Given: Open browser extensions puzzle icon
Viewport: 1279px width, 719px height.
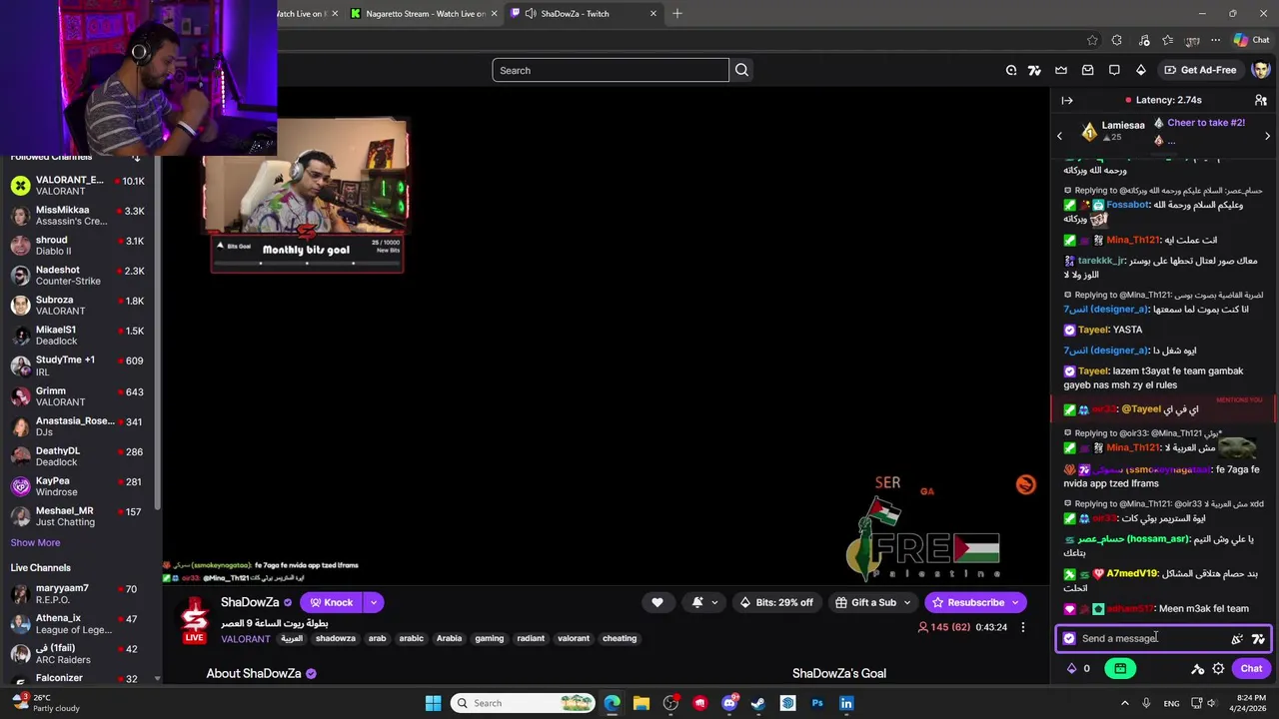Looking at the screenshot, I should tap(1117, 40).
